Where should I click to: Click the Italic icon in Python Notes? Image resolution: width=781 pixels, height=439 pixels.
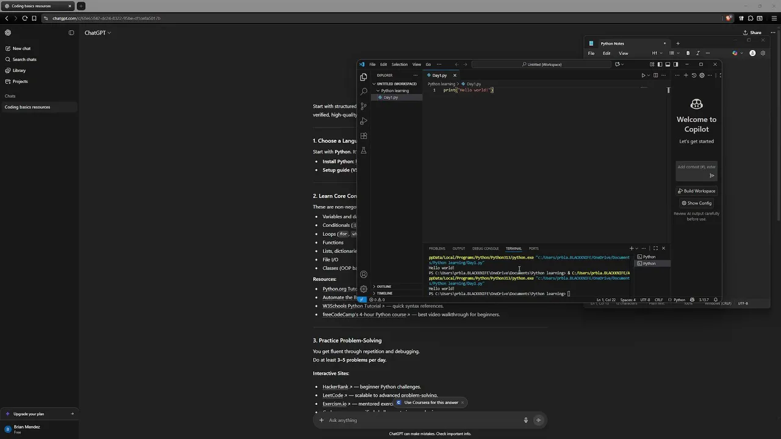pos(697,53)
